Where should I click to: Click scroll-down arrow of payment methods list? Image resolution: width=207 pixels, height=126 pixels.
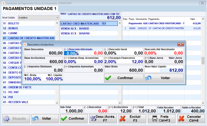point(57,103)
